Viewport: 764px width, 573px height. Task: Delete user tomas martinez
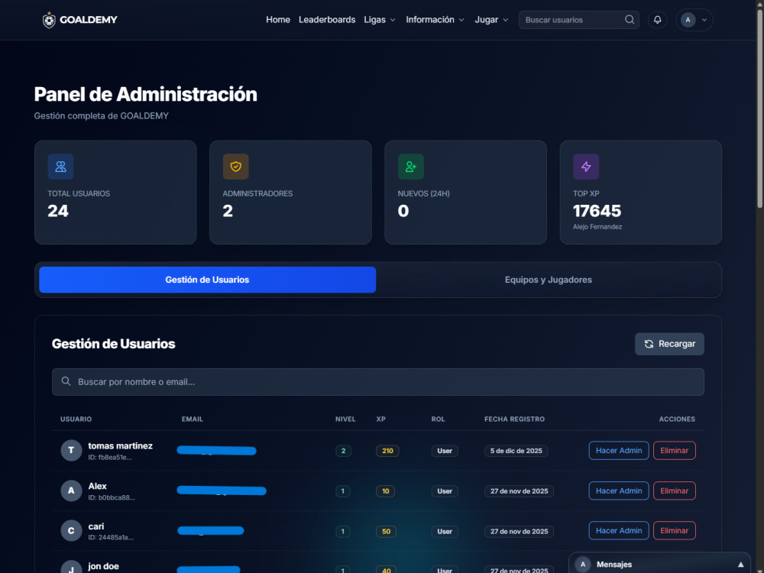(674, 451)
